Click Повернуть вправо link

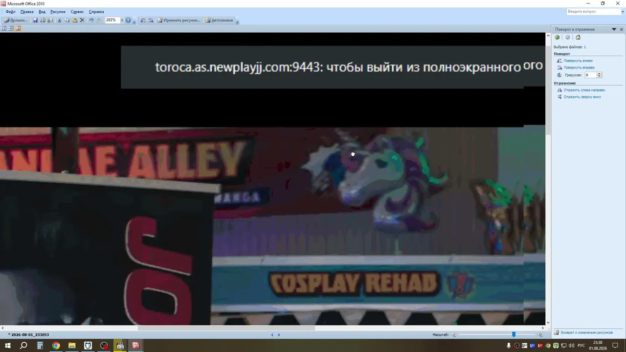pos(579,67)
